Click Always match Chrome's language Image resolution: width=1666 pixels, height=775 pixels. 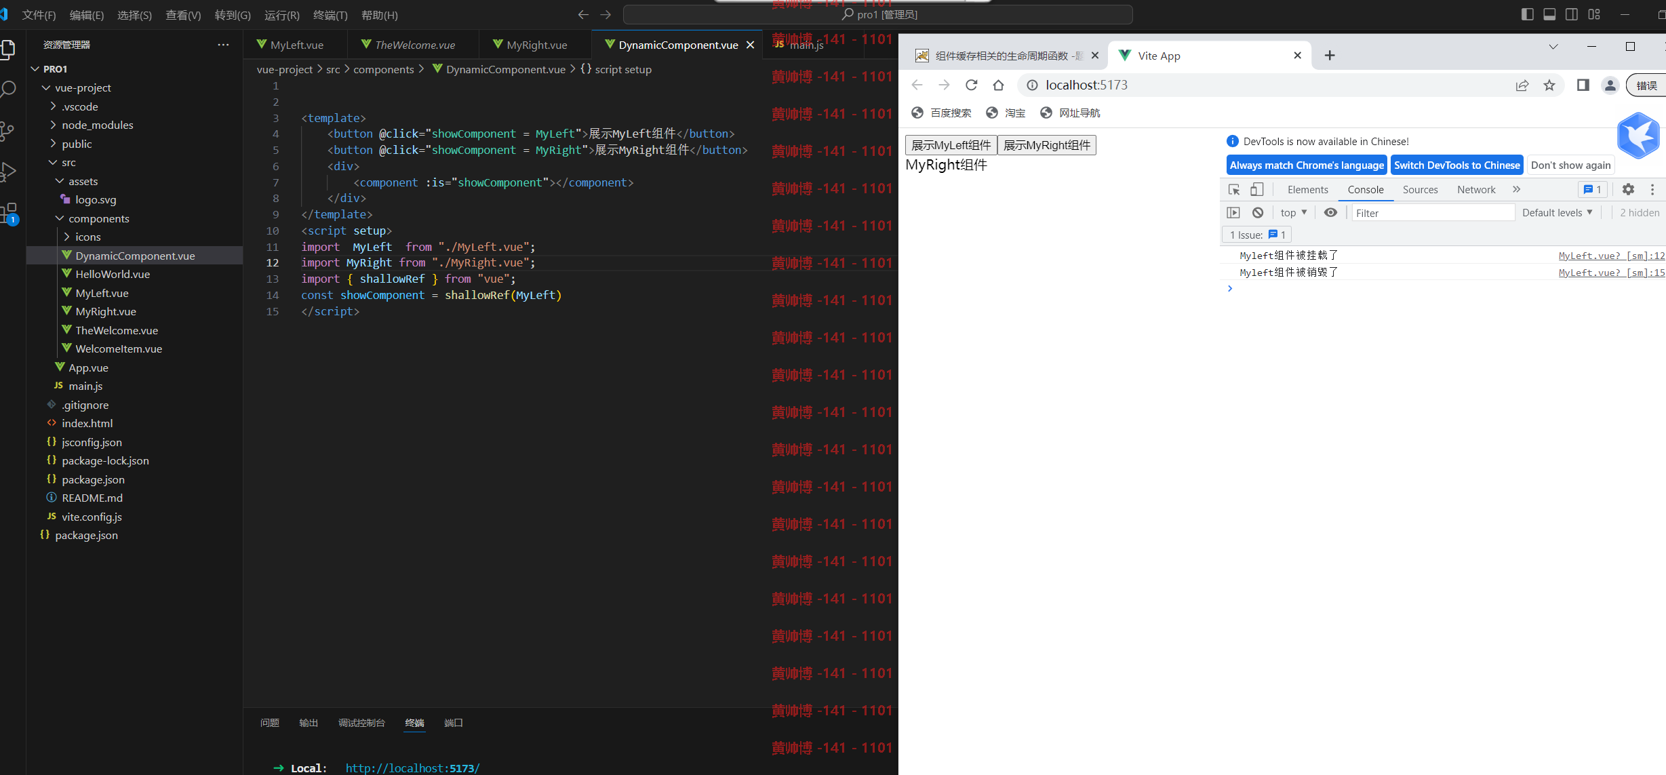click(x=1307, y=165)
